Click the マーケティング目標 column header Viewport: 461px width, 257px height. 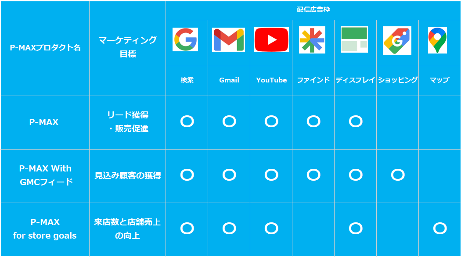(127, 47)
